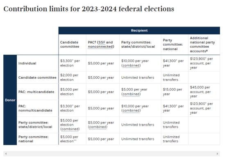Click the underlined SSF abbreviation in PAC header
Screen dimensions: 227x157
point(102,42)
